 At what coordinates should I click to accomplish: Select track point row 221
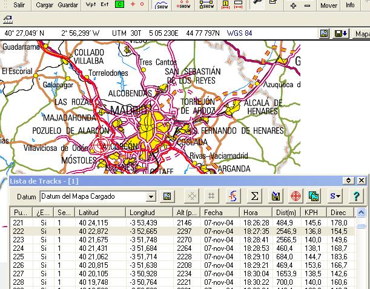182,222
